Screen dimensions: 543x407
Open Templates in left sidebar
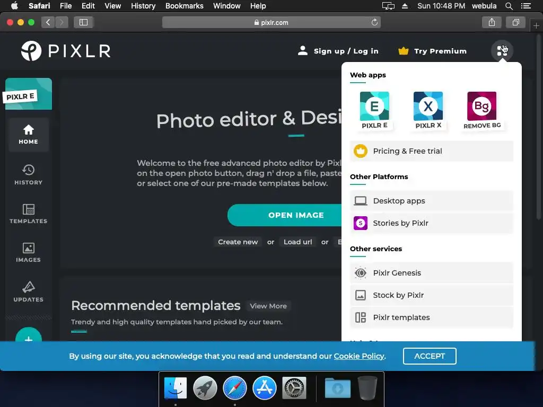tap(29, 214)
